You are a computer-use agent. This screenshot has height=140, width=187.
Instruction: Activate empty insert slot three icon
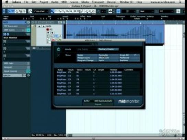[x=4, y=48]
